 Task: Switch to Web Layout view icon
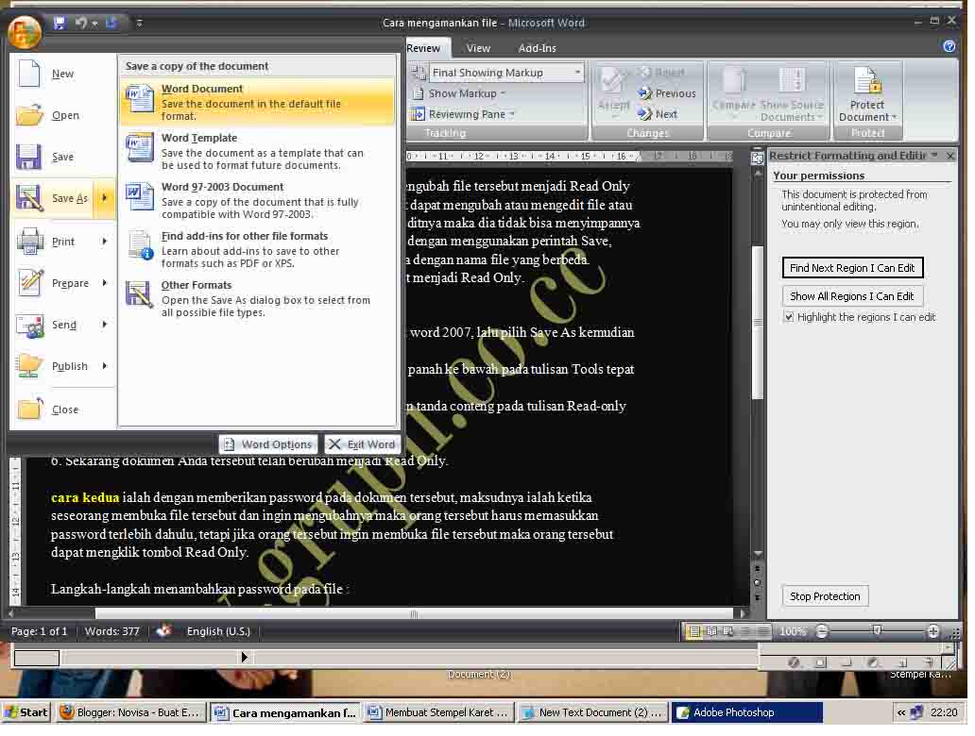(x=728, y=632)
